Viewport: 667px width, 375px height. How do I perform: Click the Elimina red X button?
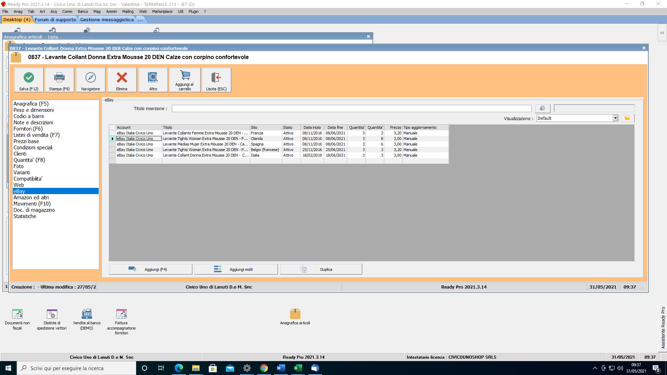click(122, 80)
